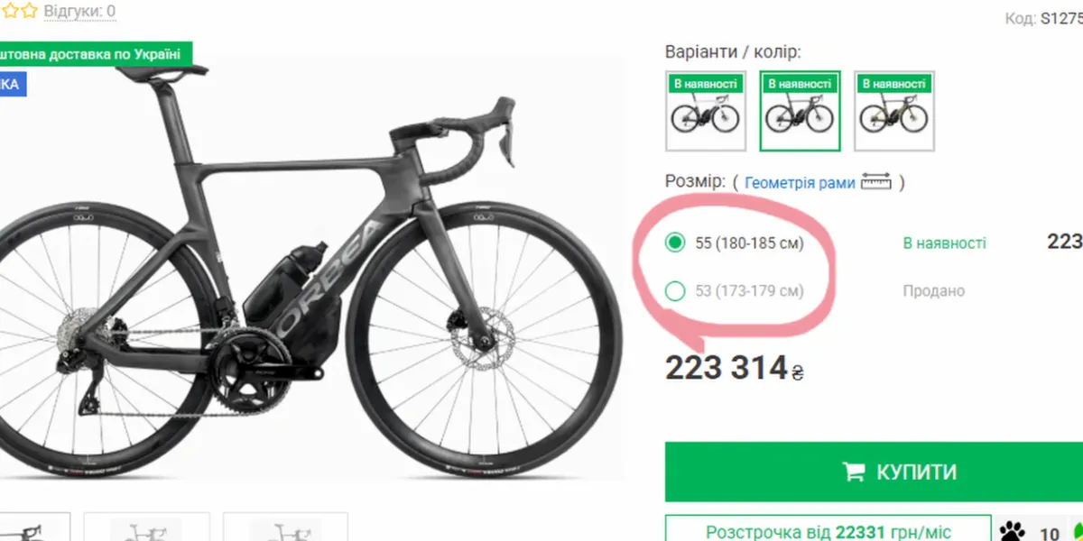Click the star rating icons
Screen dimensions: 1083x541
(18, 11)
